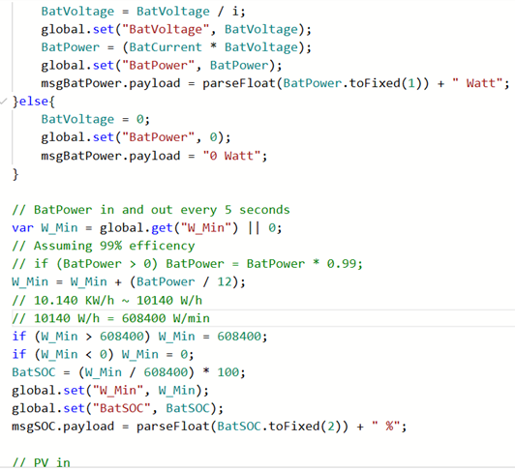Viewport: 515px width, 471px height.
Task: Click the "BatSOC" string in global.set
Action: pyautogui.click(x=122, y=408)
